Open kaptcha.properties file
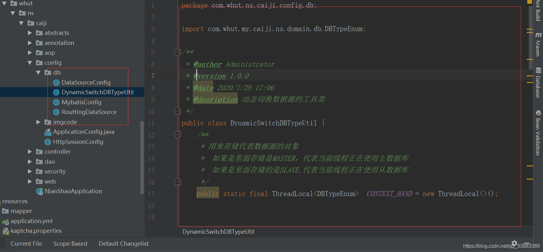The image size is (543, 252). click(36, 231)
